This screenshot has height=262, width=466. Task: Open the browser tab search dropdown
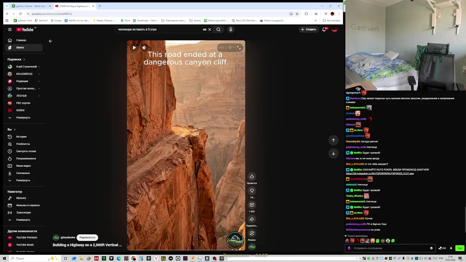pos(7,6)
